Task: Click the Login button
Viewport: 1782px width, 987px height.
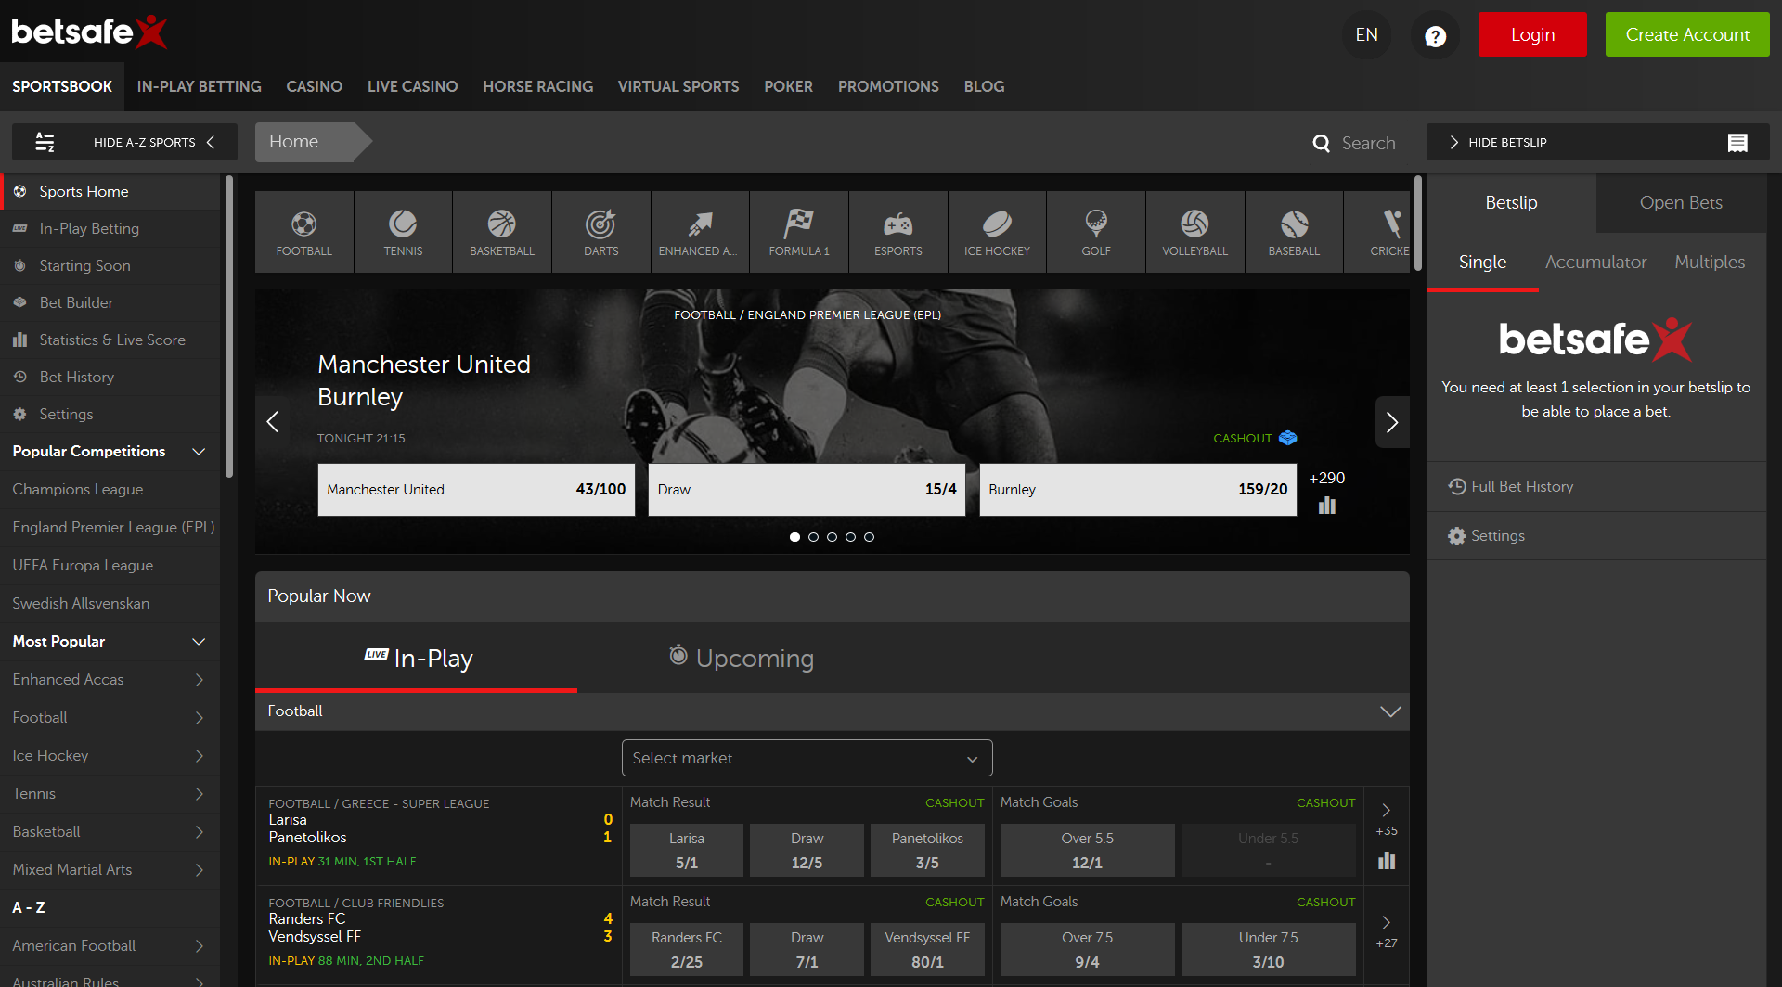Action: coord(1532,34)
